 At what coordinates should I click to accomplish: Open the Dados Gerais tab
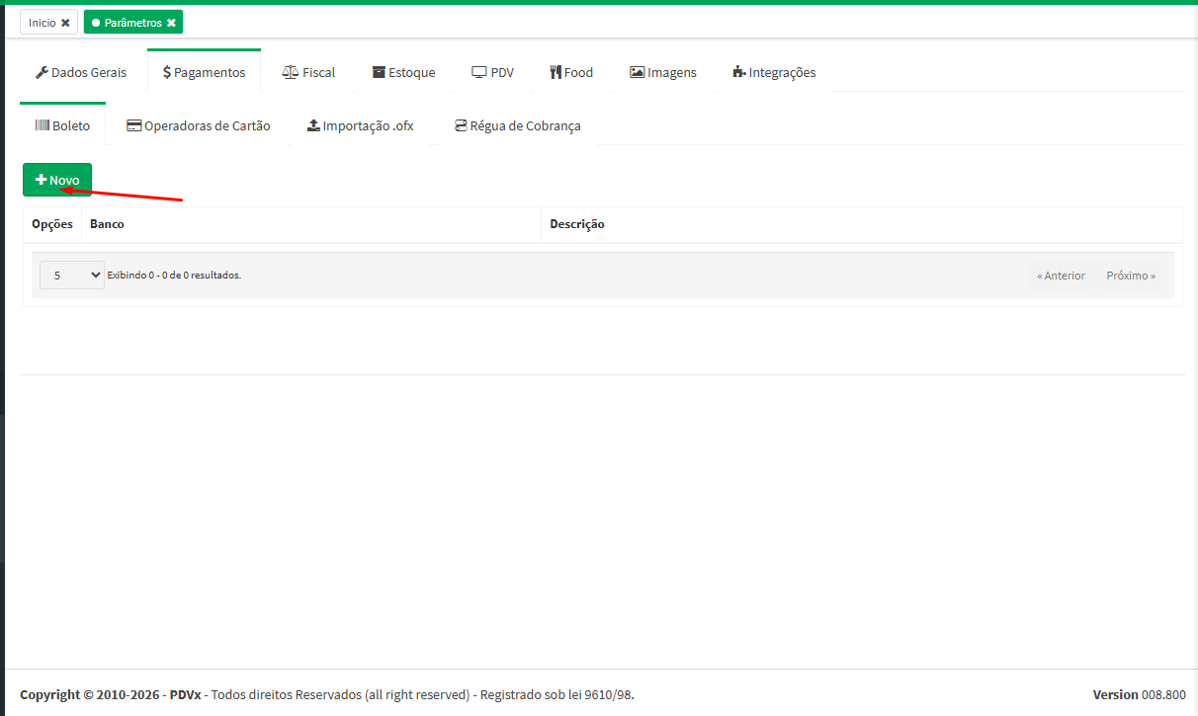81,72
